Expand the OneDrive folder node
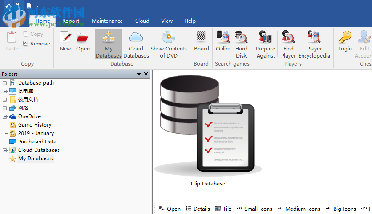The width and height of the screenshot is (372, 214). tap(5, 116)
